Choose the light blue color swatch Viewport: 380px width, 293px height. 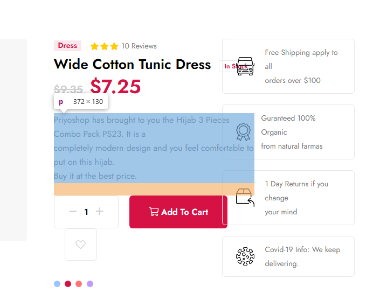pyautogui.click(x=57, y=284)
